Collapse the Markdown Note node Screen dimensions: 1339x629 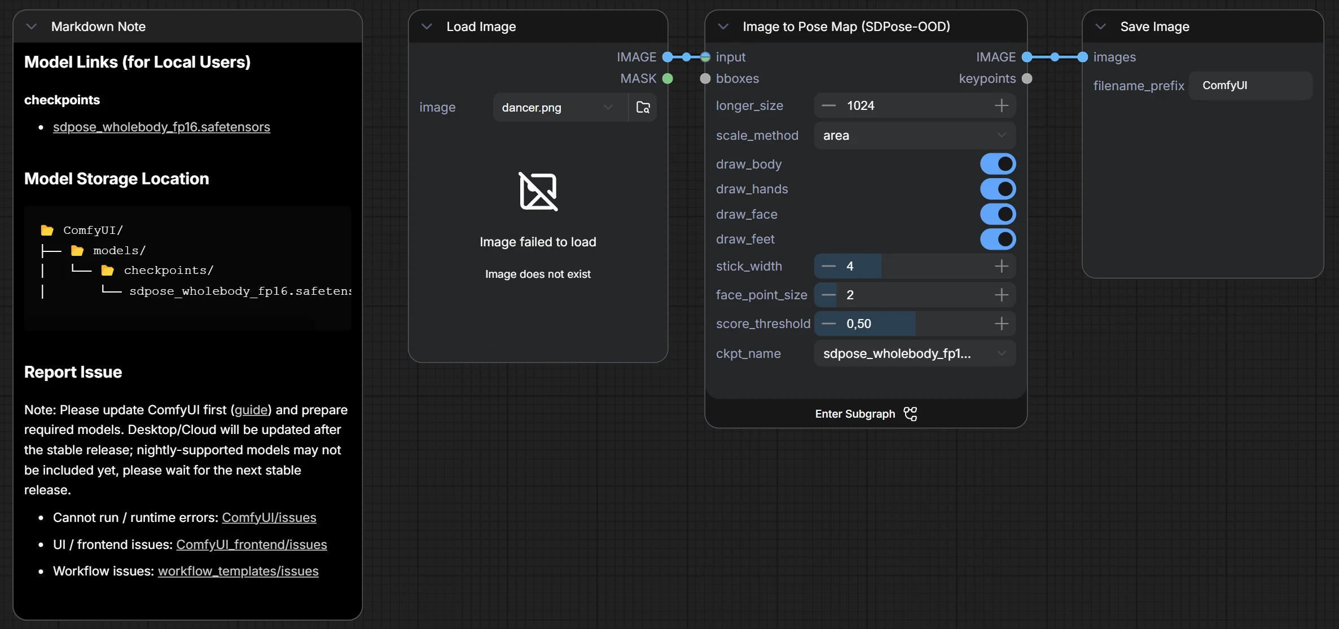click(x=32, y=26)
